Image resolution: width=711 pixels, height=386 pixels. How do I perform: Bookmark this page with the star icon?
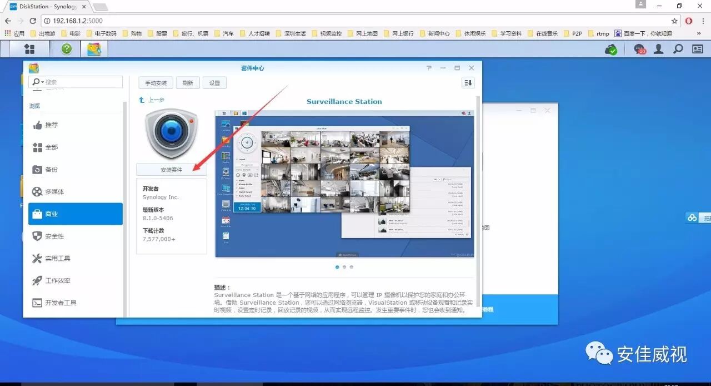pyautogui.click(x=674, y=21)
